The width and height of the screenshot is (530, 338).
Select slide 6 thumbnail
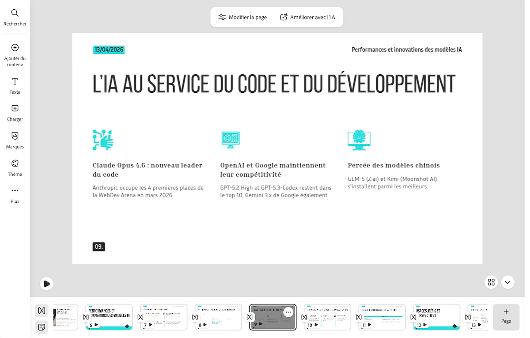click(109, 316)
